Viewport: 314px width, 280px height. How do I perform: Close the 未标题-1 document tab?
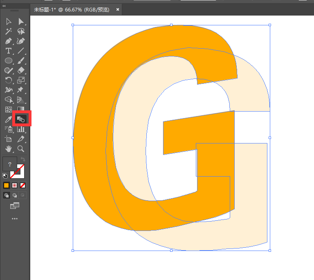[x=118, y=9]
